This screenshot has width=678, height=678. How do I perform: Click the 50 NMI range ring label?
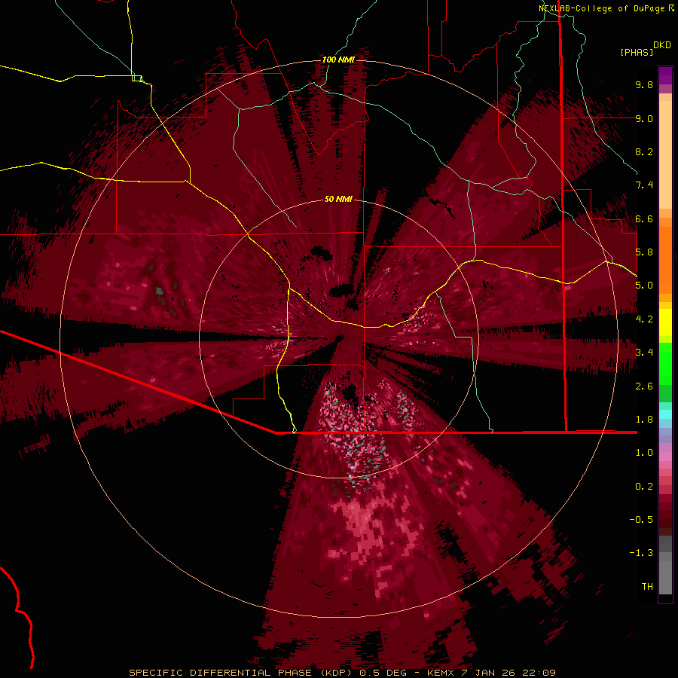click(338, 199)
